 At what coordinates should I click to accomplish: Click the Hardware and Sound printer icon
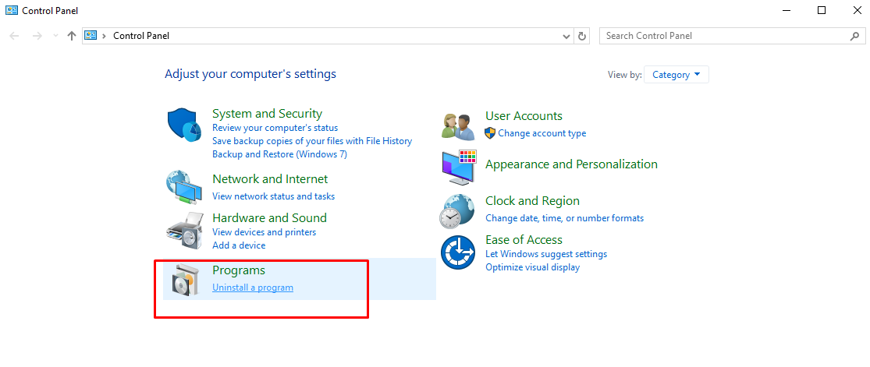[x=186, y=230]
